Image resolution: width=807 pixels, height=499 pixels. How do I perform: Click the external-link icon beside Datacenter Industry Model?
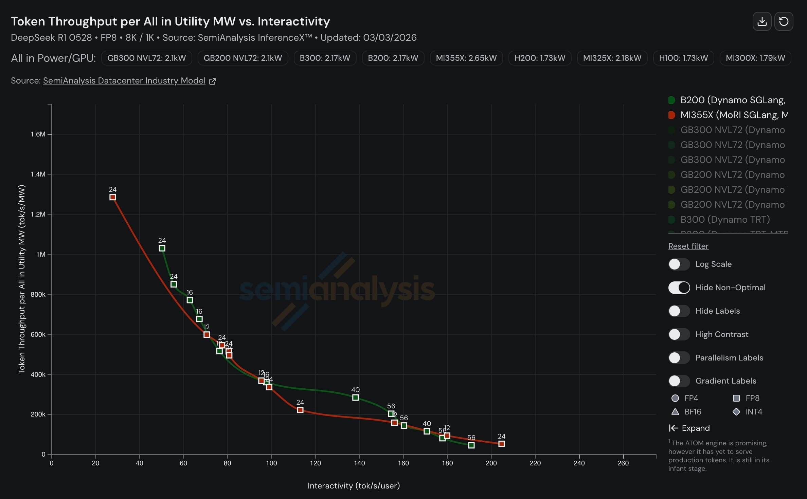(213, 81)
